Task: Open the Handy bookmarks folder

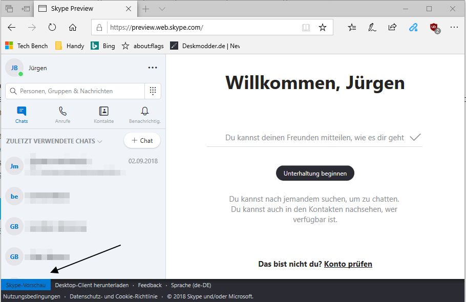Action: (x=70, y=46)
